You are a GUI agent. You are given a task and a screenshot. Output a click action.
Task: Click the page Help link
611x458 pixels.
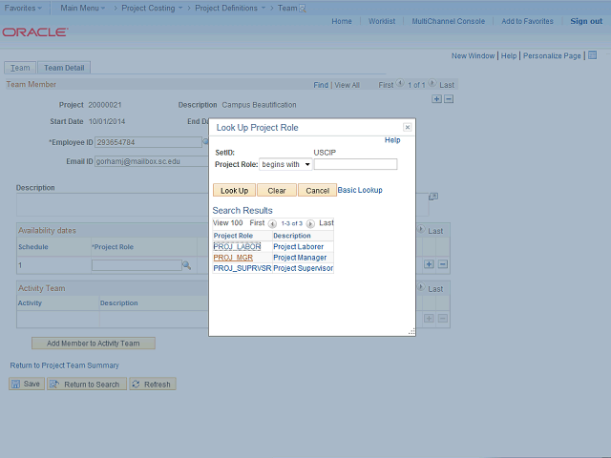click(509, 55)
